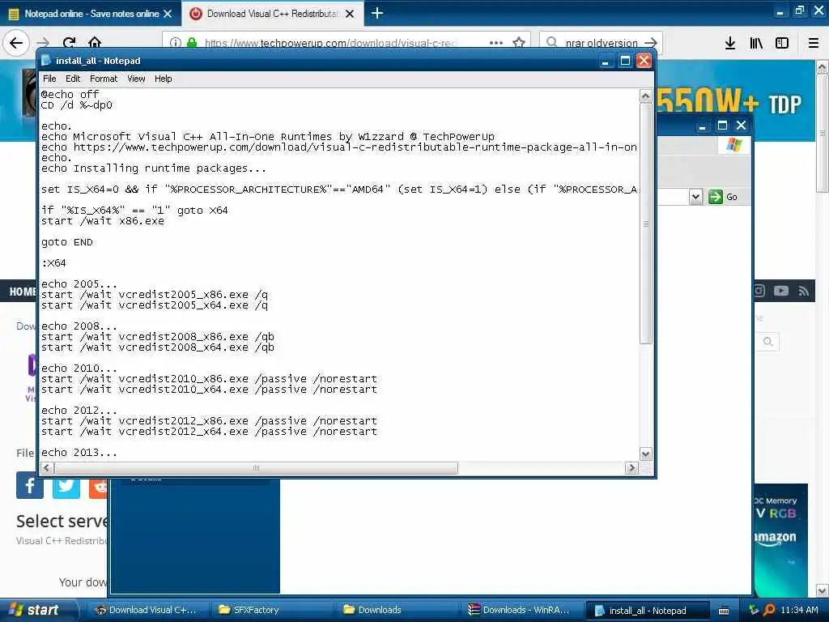Toggle Firefox sidebar icon
Screen dimensions: 829x622
tap(782, 43)
